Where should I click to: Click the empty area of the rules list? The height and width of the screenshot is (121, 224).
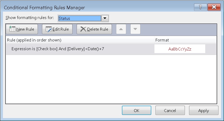point(111,79)
